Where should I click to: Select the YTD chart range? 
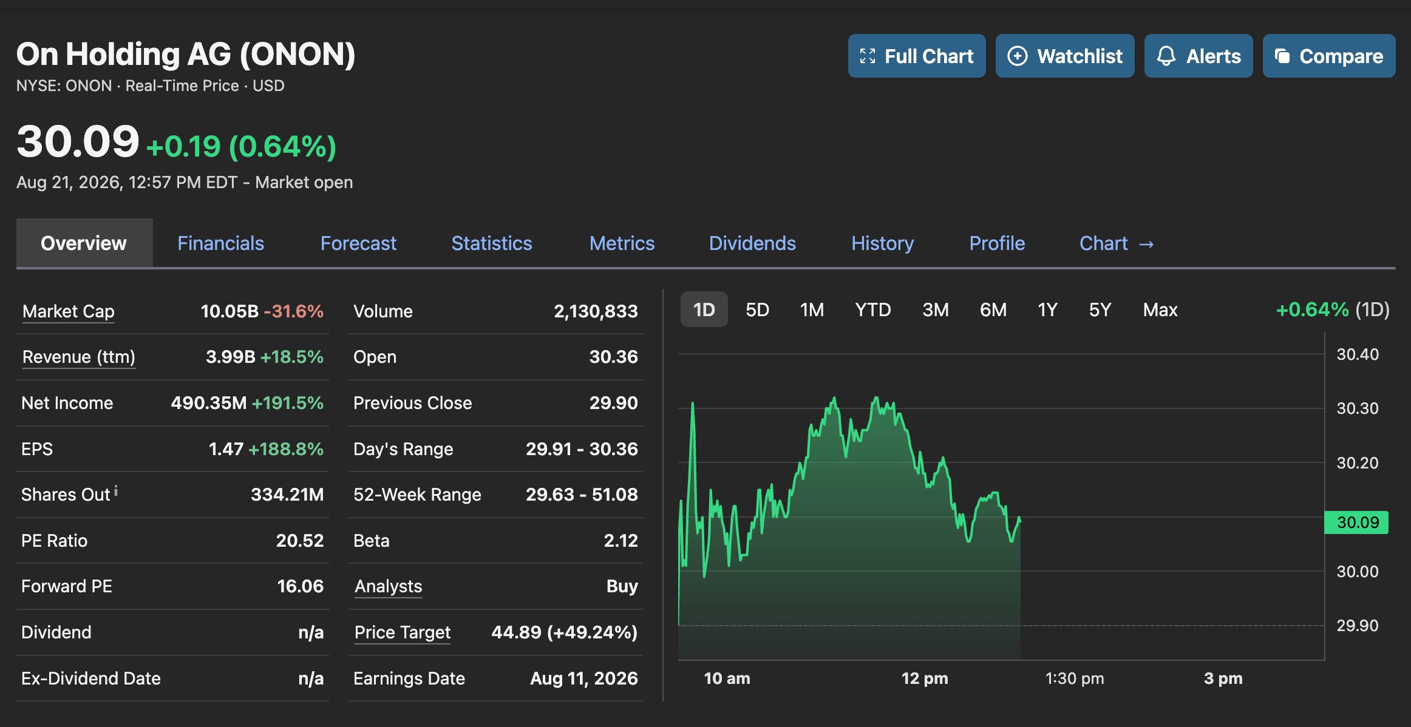(872, 310)
